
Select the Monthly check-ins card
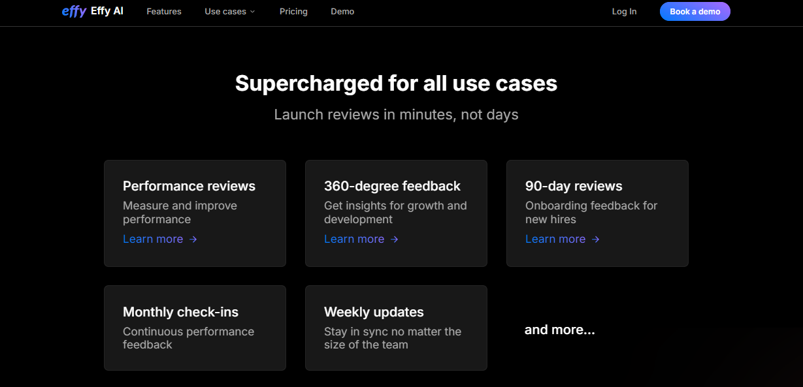click(x=195, y=328)
